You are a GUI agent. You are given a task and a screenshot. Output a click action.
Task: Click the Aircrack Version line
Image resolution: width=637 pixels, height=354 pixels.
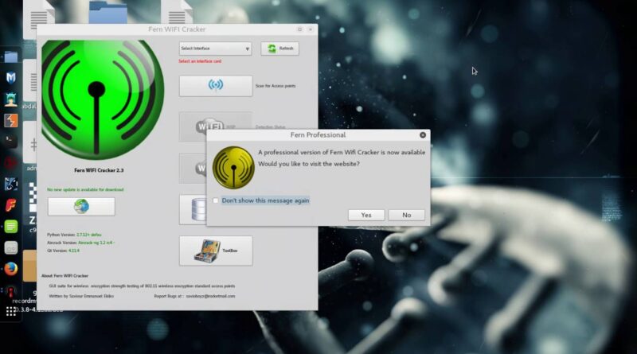81,243
